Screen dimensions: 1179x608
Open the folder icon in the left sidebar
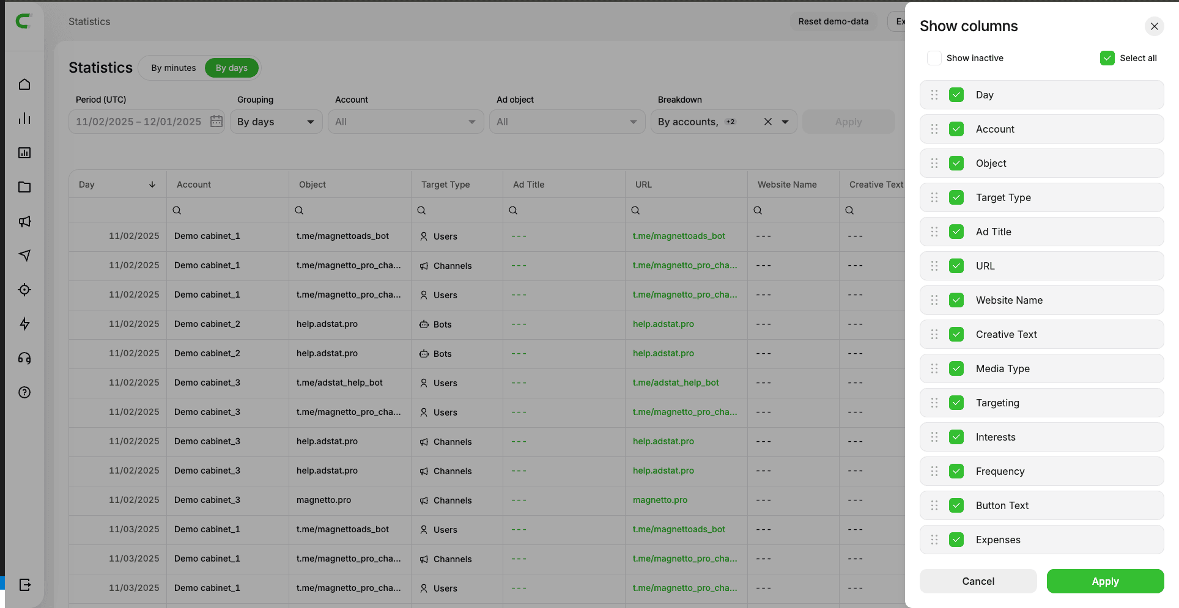(24, 187)
